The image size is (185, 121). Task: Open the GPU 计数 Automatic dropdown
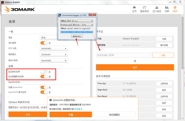54,48
